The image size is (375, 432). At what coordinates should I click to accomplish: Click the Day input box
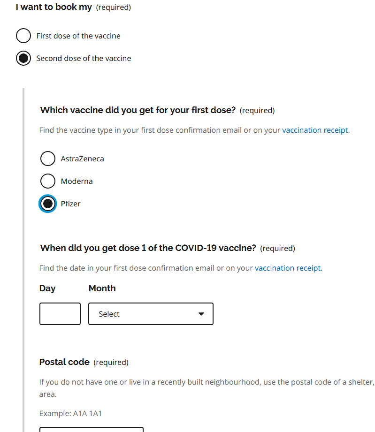60,314
